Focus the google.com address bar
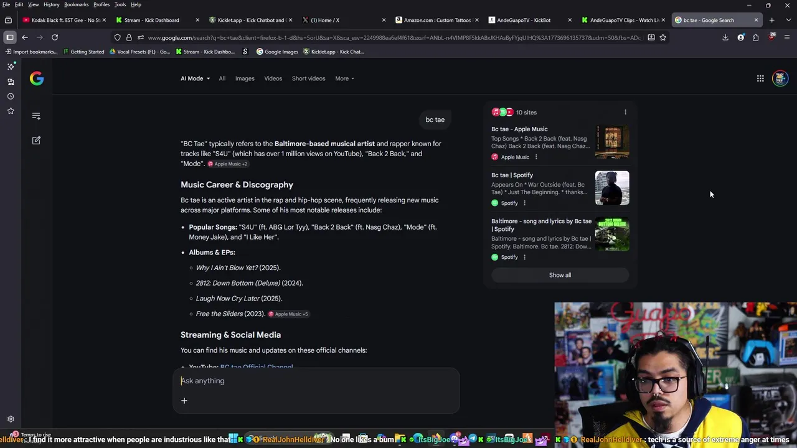 point(394,37)
